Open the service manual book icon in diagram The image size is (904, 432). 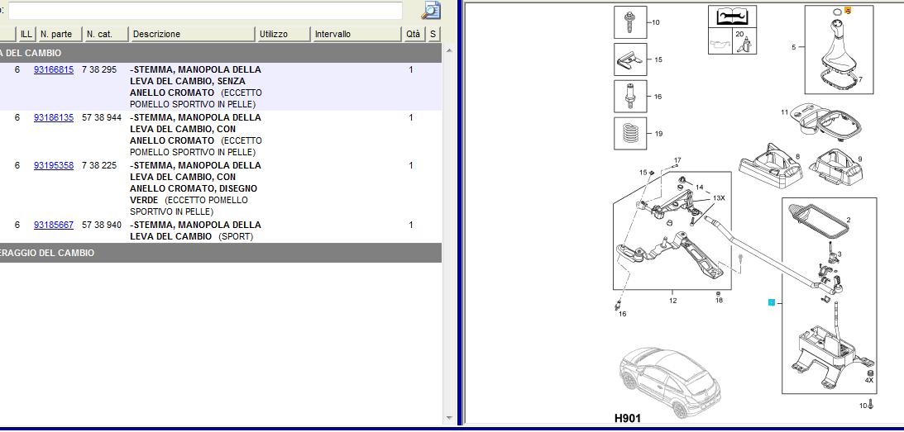(x=732, y=17)
